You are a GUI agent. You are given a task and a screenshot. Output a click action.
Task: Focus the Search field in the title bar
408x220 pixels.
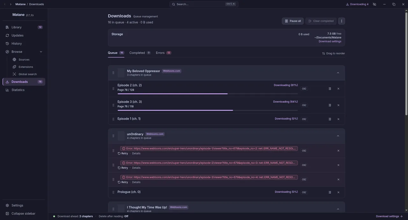(204, 4)
